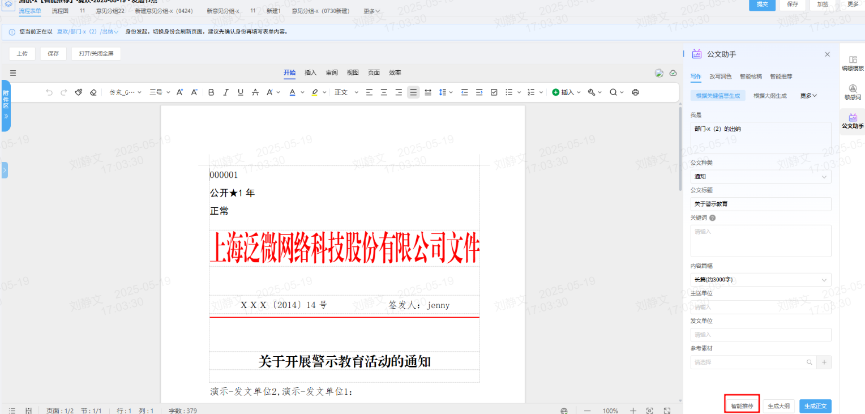Click the 关键词 help question icon
The width and height of the screenshot is (865, 414).
712,217
